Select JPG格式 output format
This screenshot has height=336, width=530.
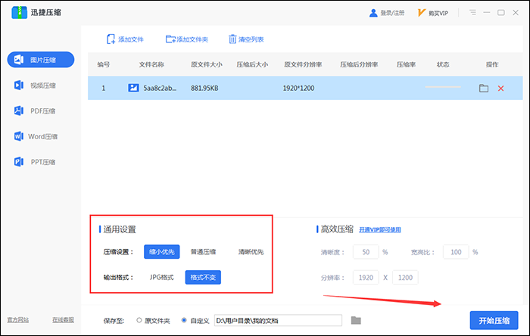(x=161, y=277)
